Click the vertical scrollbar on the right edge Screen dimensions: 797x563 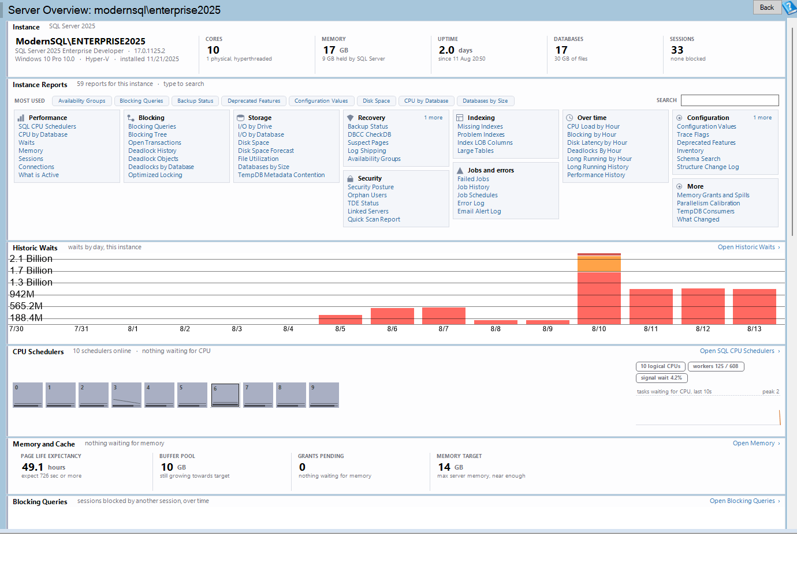pos(794,132)
